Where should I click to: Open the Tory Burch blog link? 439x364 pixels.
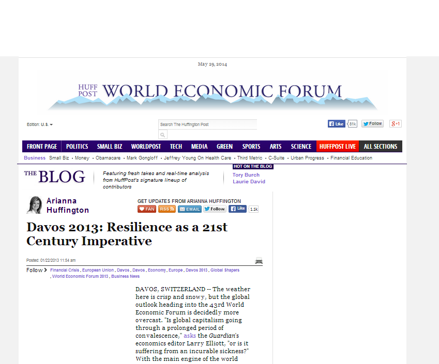click(x=246, y=175)
